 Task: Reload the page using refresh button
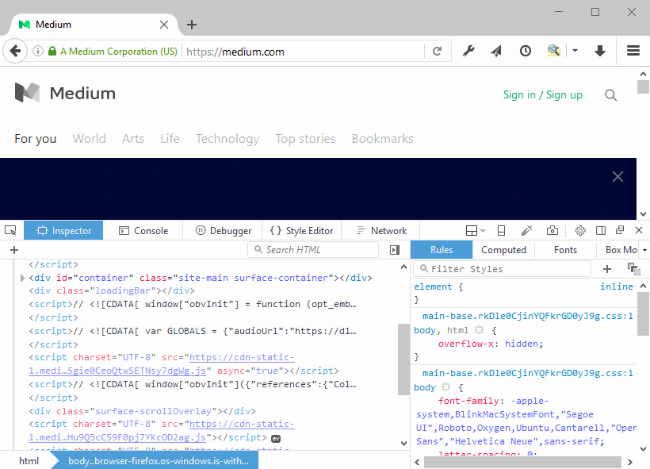pyautogui.click(x=437, y=52)
